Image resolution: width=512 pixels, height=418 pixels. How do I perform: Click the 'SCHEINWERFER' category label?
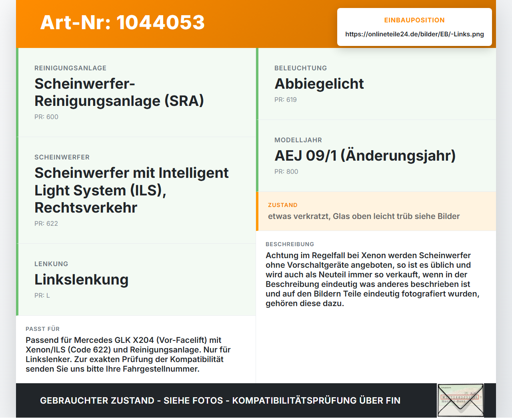tap(62, 157)
